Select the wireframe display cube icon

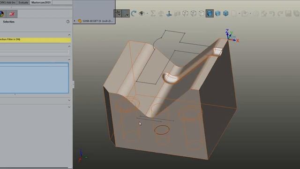click(x=185, y=14)
